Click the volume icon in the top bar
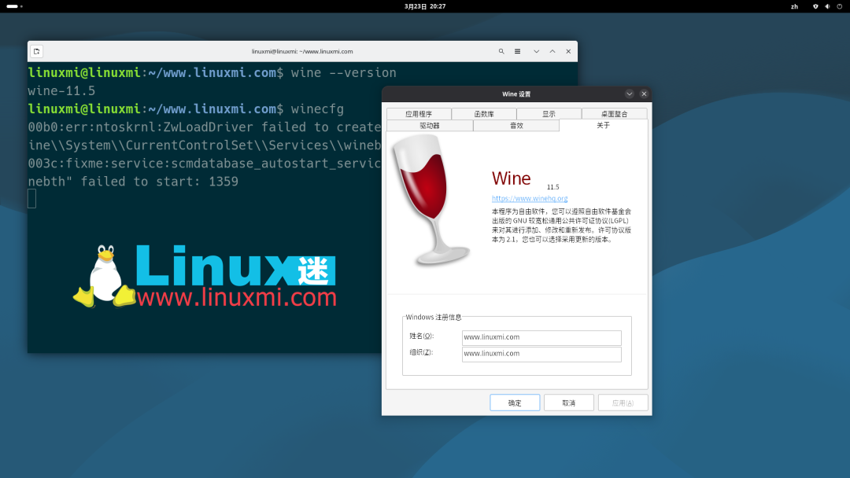Screen dimensions: 850x478 point(826,6)
